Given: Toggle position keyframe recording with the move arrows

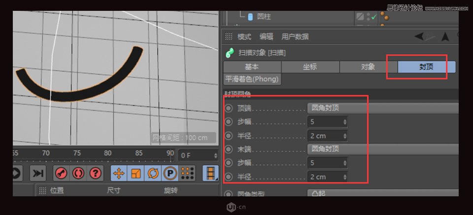Looking at the screenshot, I should (119, 173).
